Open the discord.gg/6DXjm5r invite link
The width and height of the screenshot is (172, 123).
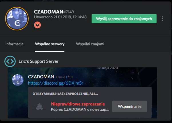(x=56, y=83)
